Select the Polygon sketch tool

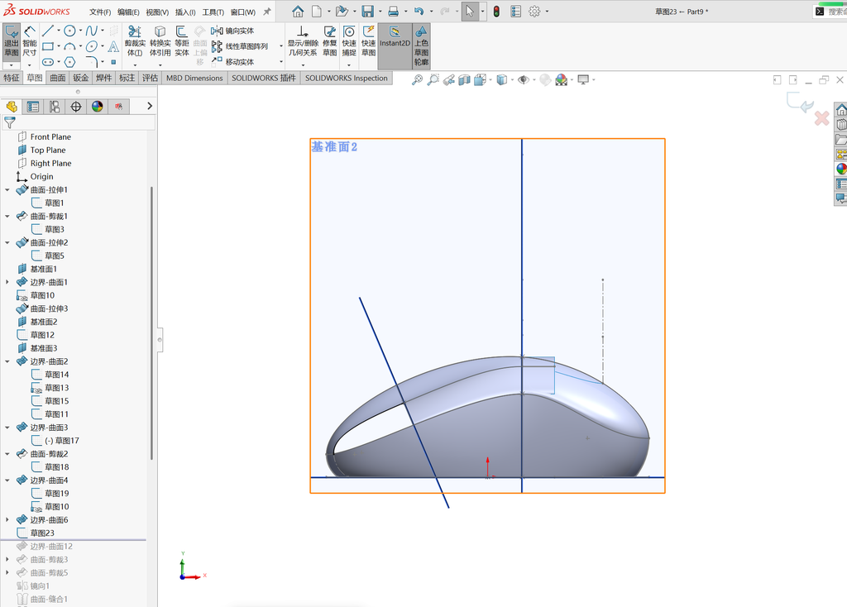click(x=69, y=62)
